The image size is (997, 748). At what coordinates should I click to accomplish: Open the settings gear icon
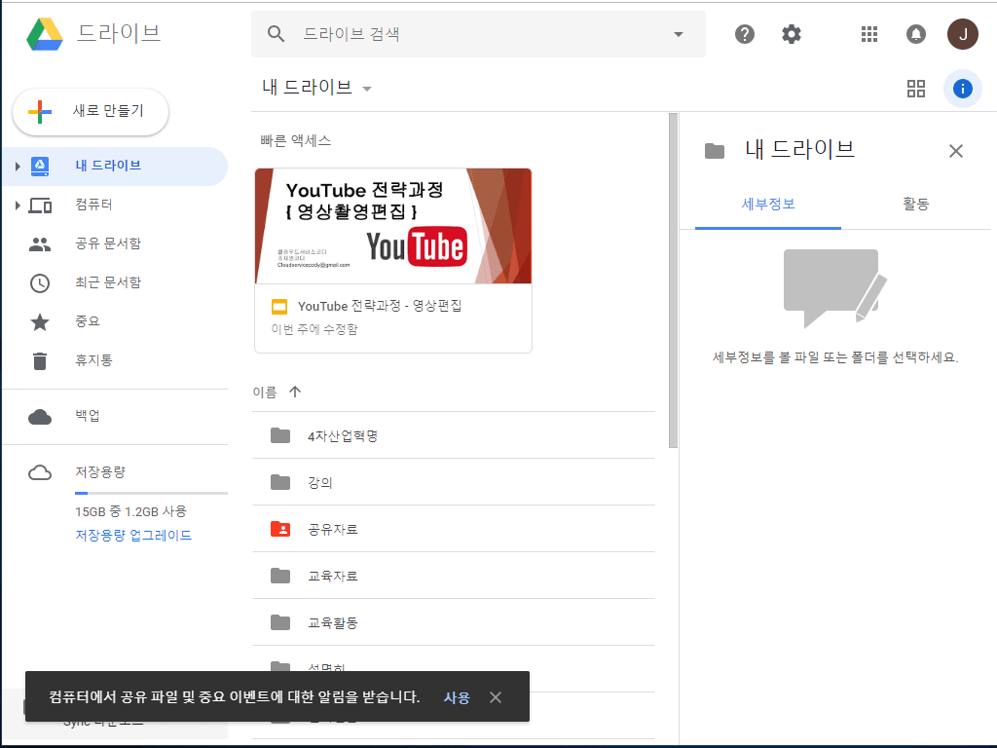point(791,34)
